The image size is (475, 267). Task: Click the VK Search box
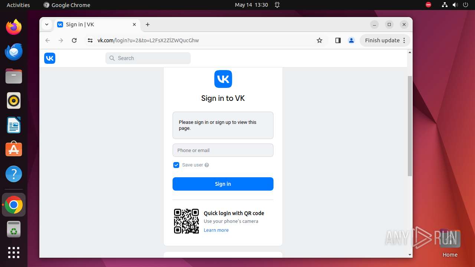pos(148,58)
